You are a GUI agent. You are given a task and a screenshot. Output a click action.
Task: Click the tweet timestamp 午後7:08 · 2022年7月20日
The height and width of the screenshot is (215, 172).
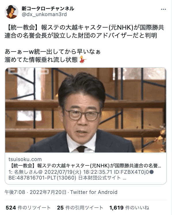click(x=35, y=192)
